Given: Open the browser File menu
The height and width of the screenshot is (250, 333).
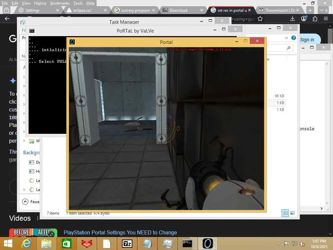Looking at the screenshot, I should (x=5, y=3).
